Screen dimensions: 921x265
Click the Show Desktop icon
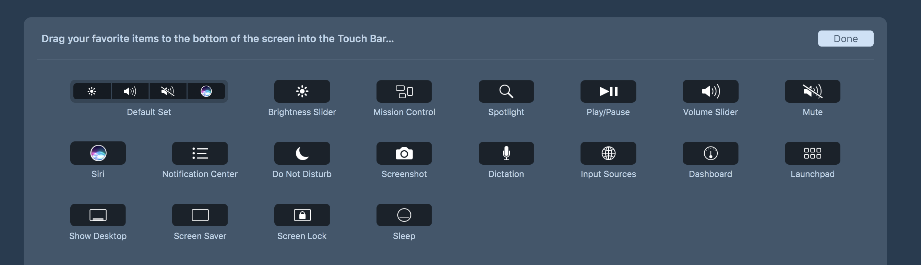tap(98, 215)
